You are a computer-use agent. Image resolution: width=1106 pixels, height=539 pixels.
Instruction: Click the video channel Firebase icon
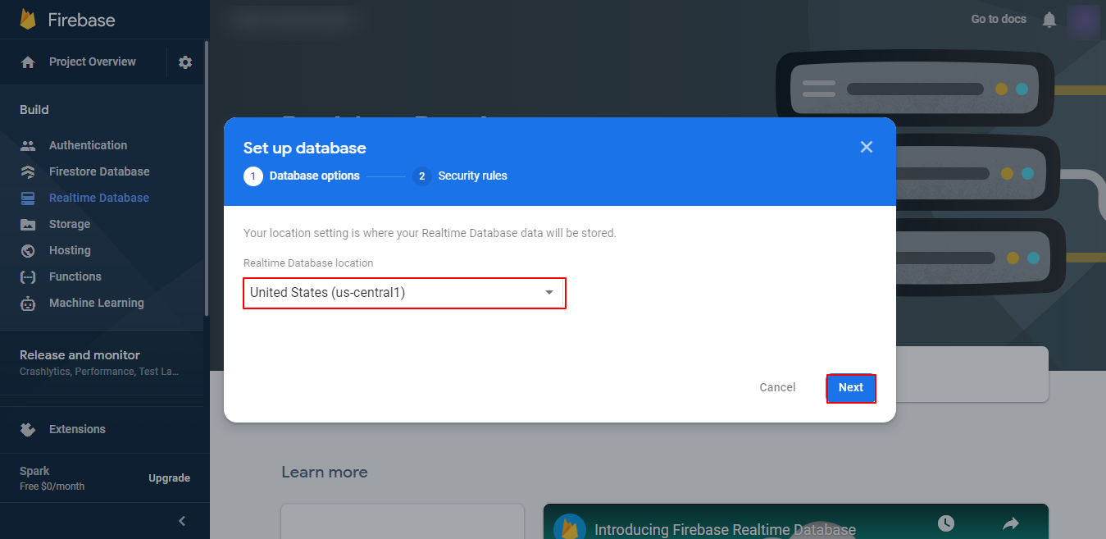570,528
